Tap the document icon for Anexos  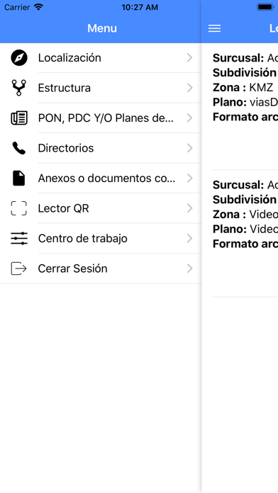click(19, 178)
